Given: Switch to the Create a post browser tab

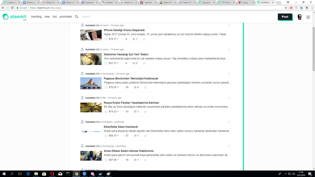Looking at the screenshot, I should (x=12, y=2).
